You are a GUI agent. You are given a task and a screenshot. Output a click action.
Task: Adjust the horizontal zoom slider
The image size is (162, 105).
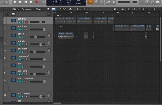tap(154, 9)
